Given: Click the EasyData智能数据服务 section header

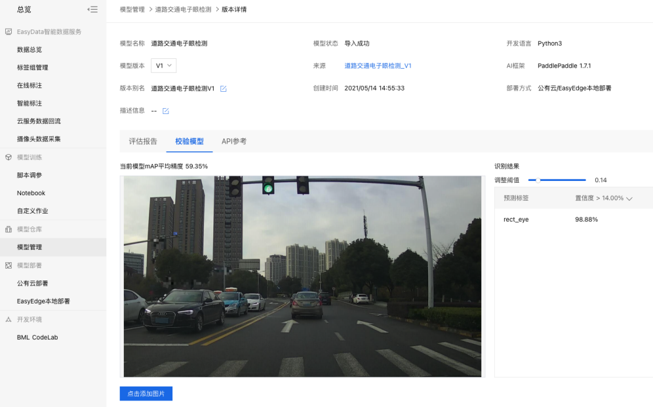Looking at the screenshot, I should [x=49, y=31].
